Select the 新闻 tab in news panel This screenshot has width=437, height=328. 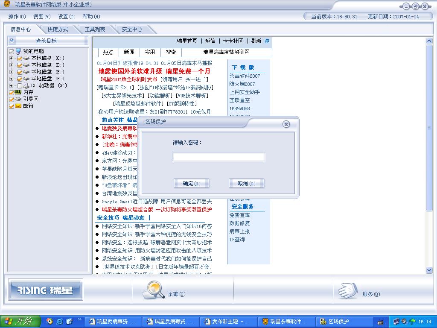pos(129,52)
